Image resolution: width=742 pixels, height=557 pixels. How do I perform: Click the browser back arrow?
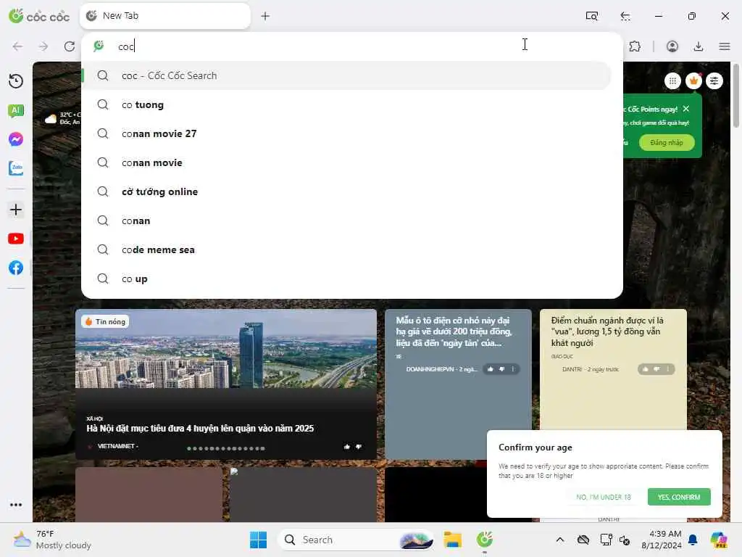point(17,46)
